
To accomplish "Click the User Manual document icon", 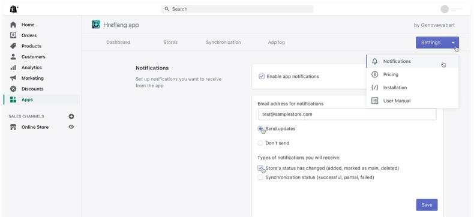I will click(375, 101).
